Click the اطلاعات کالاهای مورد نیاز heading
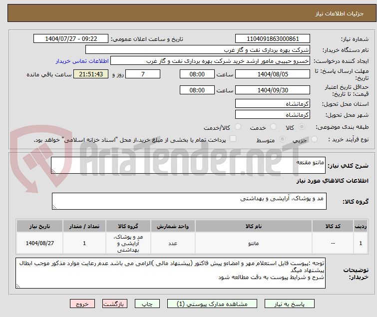Viewport: 377px width, 317px height. tap(332, 181)
